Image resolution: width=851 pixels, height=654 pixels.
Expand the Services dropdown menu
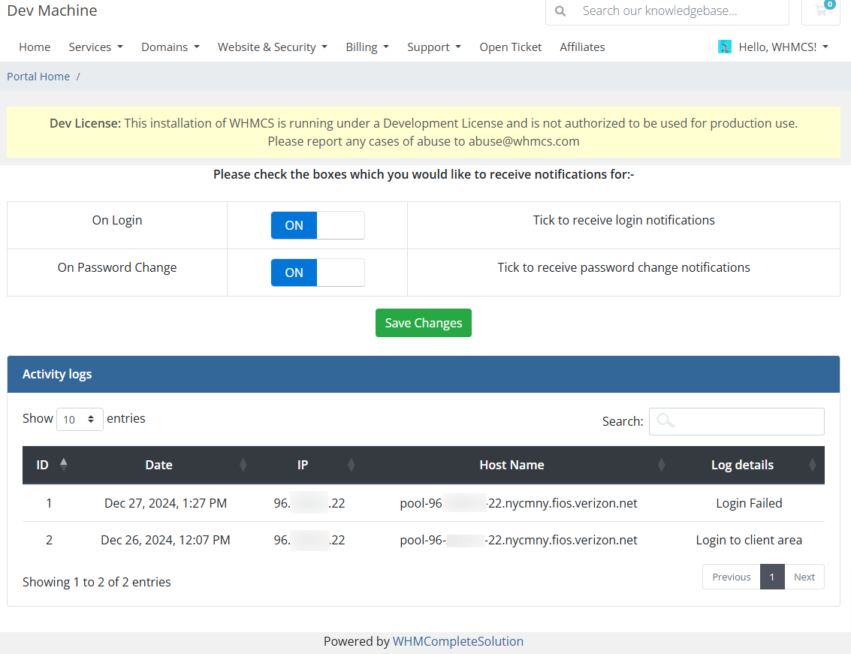click(95, 47)
